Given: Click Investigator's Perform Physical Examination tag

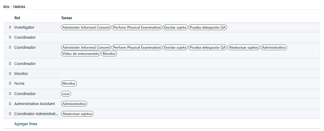Looking at the screenshot, I should coord(137,27).
